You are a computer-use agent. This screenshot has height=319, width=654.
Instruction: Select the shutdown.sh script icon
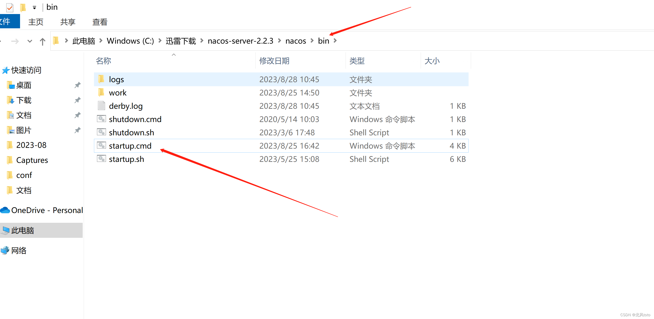[101, 132]
